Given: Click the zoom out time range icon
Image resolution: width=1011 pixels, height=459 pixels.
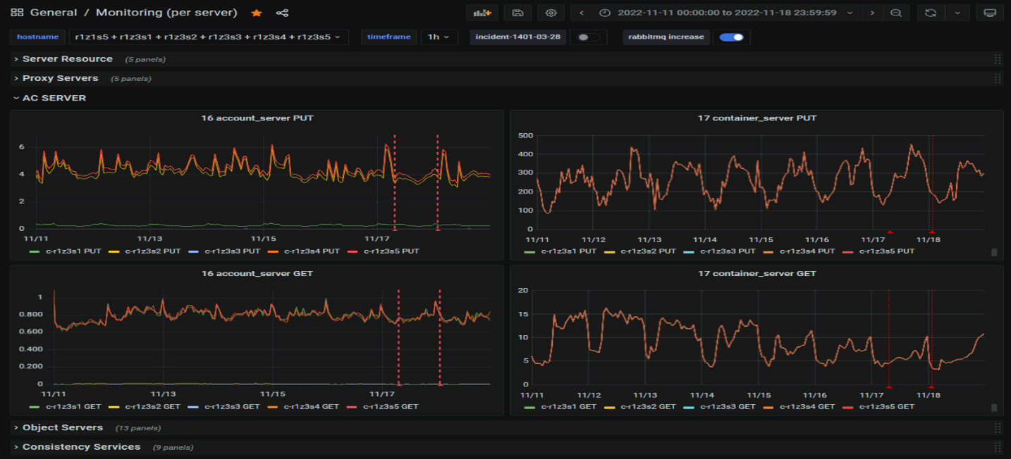Looking at the screenshot, I should coord(895,13).
